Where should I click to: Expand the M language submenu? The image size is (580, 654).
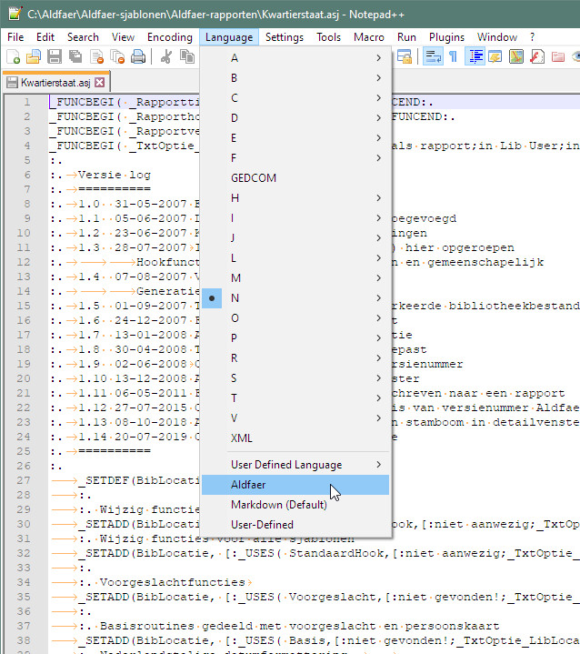pos(295,278)
